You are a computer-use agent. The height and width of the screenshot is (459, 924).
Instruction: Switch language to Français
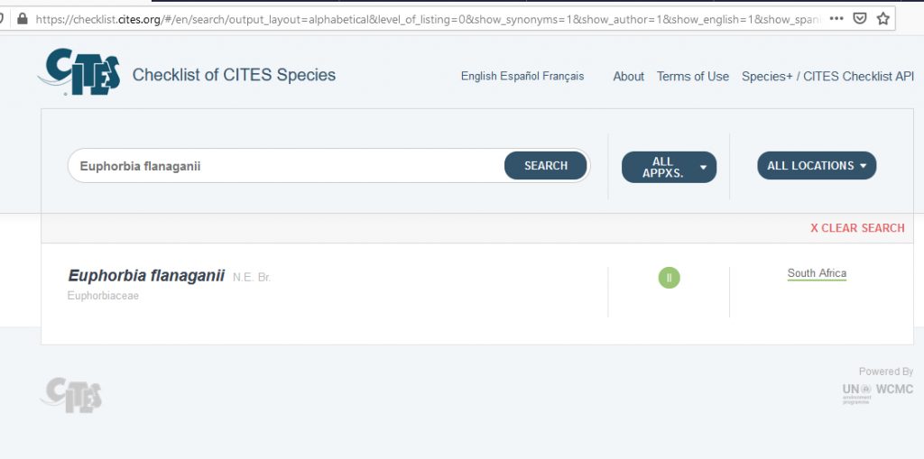coord(562,76)
